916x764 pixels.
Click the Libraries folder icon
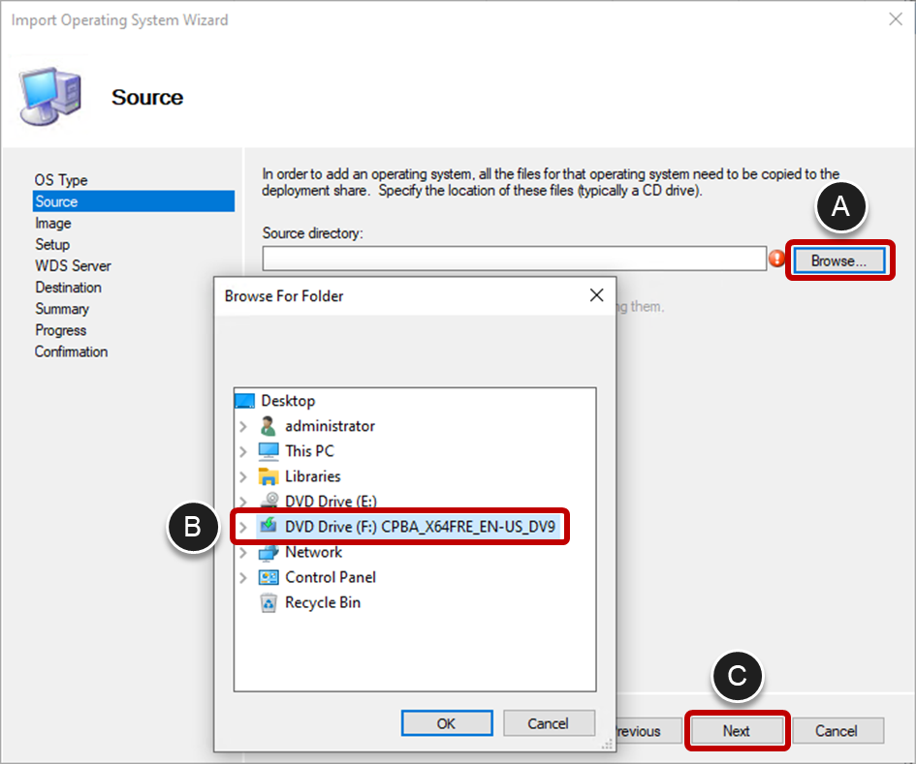(x=267, y=475)
